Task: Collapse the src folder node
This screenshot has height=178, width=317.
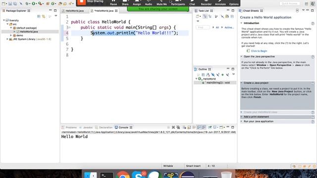Action: coord(8,24)
